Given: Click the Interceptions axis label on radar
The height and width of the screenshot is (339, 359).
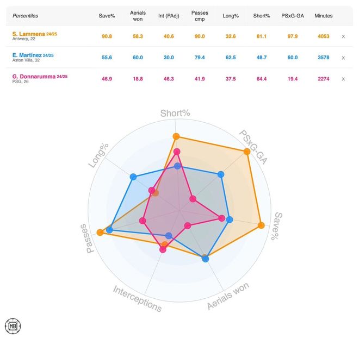Looking at the screenshot, I should point(138,298).
